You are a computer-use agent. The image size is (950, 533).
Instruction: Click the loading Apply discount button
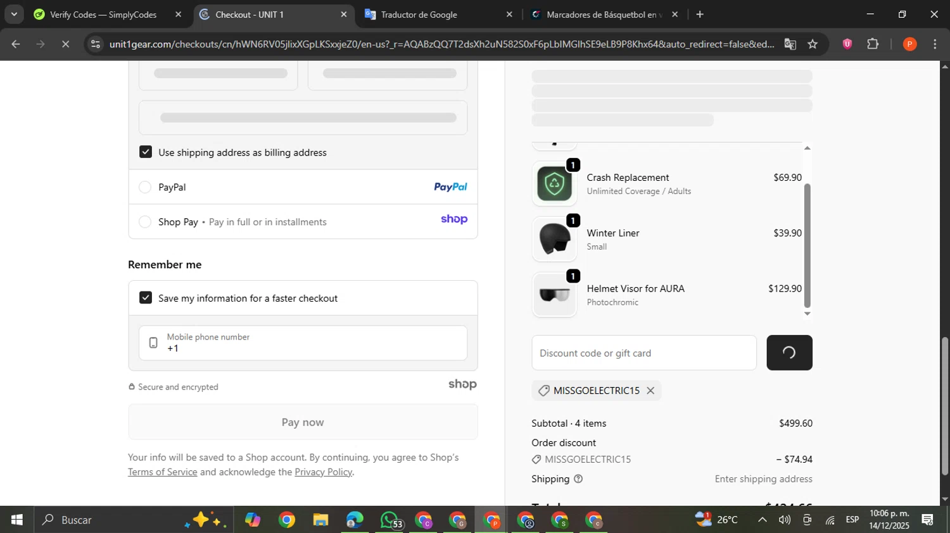pos(789,353)
